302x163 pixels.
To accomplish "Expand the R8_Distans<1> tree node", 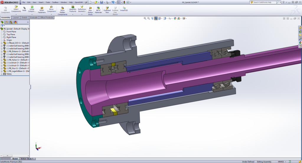I will point(1,51).
